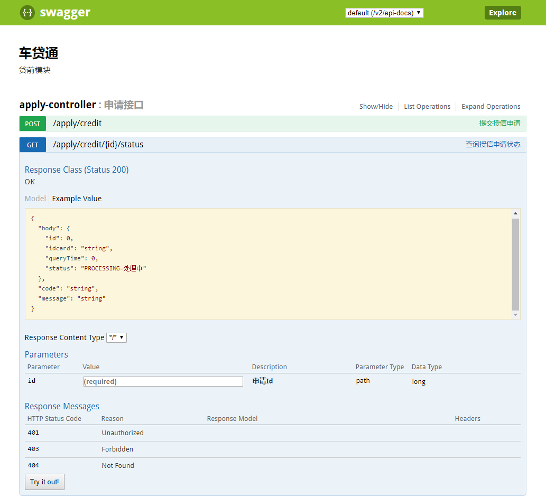This screenshot has height=498, width=546.
Task: Click the 查询授信申请状态 operation summary
Action: click(x=492, y=145)
